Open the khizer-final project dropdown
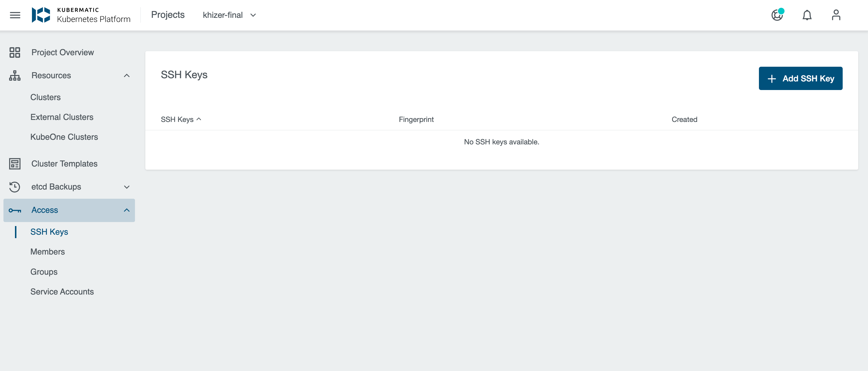This screenshot has width=868, height=371. (x=254, y=15)
